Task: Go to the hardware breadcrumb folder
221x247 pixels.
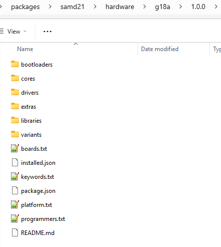Action: 120,7
